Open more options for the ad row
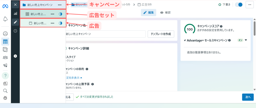The height and width of the screenshot is (108, 256). tap(52, 23)
